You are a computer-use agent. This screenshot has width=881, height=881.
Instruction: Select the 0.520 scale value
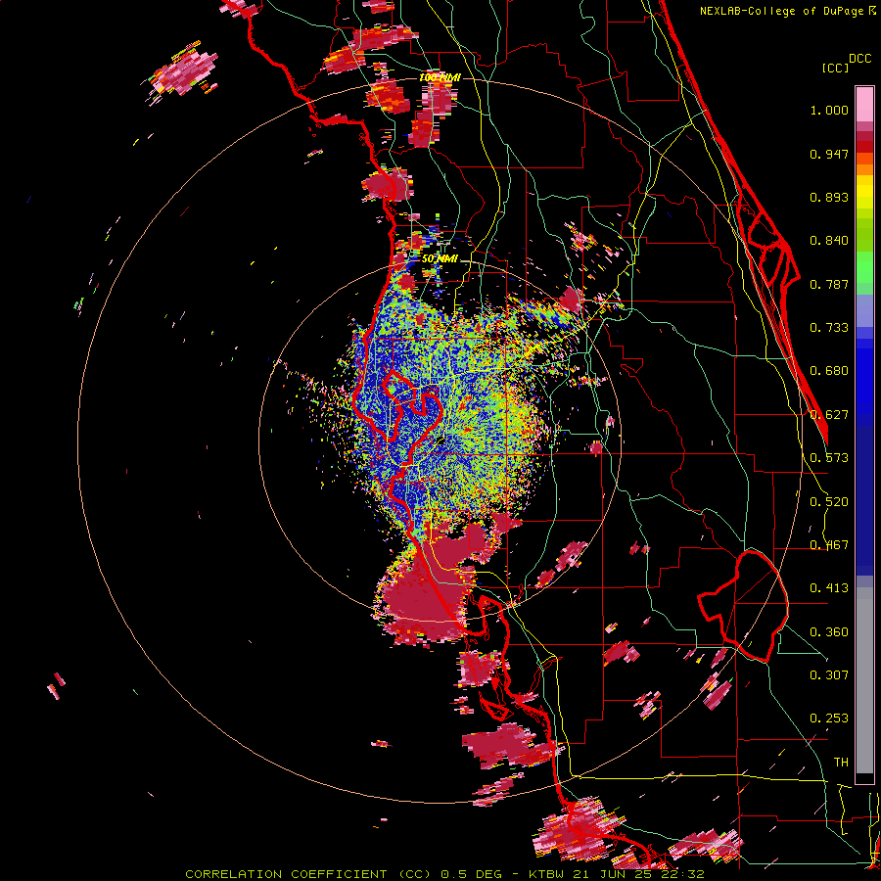click(829, 502)
